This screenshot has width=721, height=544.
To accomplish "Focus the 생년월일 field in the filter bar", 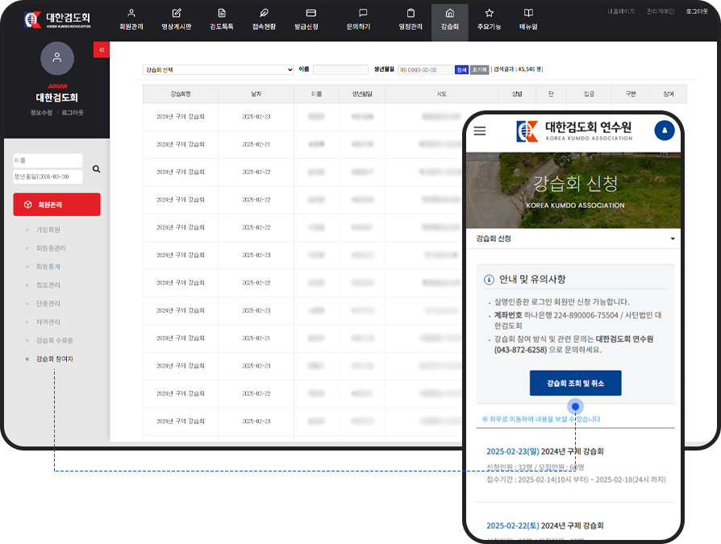I will coord(425,70).
